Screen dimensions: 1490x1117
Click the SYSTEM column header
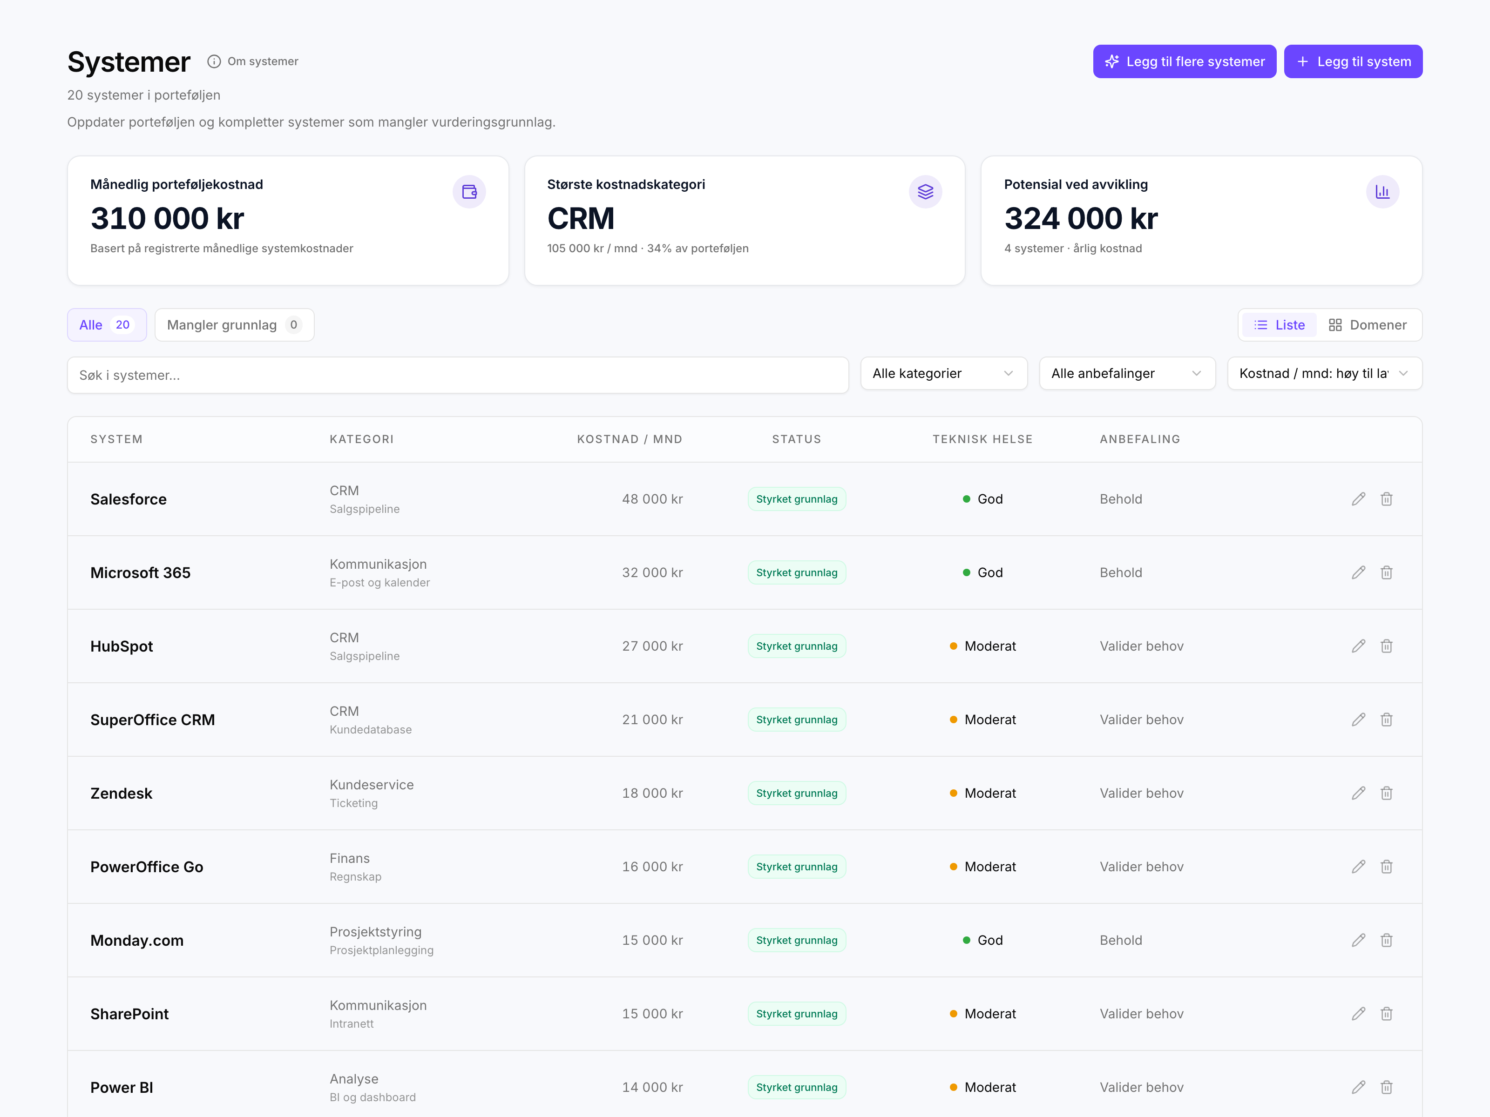[x=116, y=439]
